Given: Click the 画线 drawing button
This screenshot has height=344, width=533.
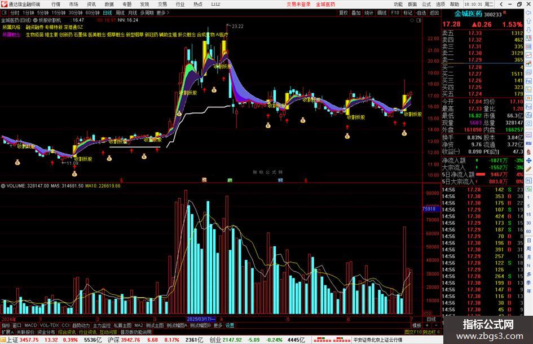Looking at the screenshot, I should click(382, 13).
